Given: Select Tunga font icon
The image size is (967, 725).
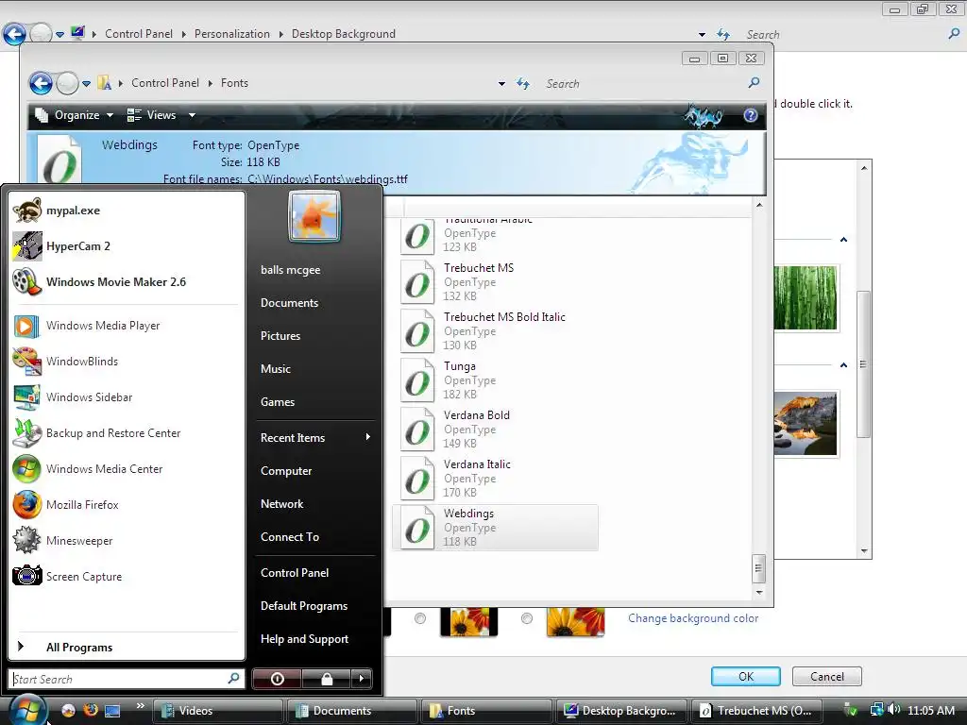Looking at the screenshot, I should click(417, 379).
